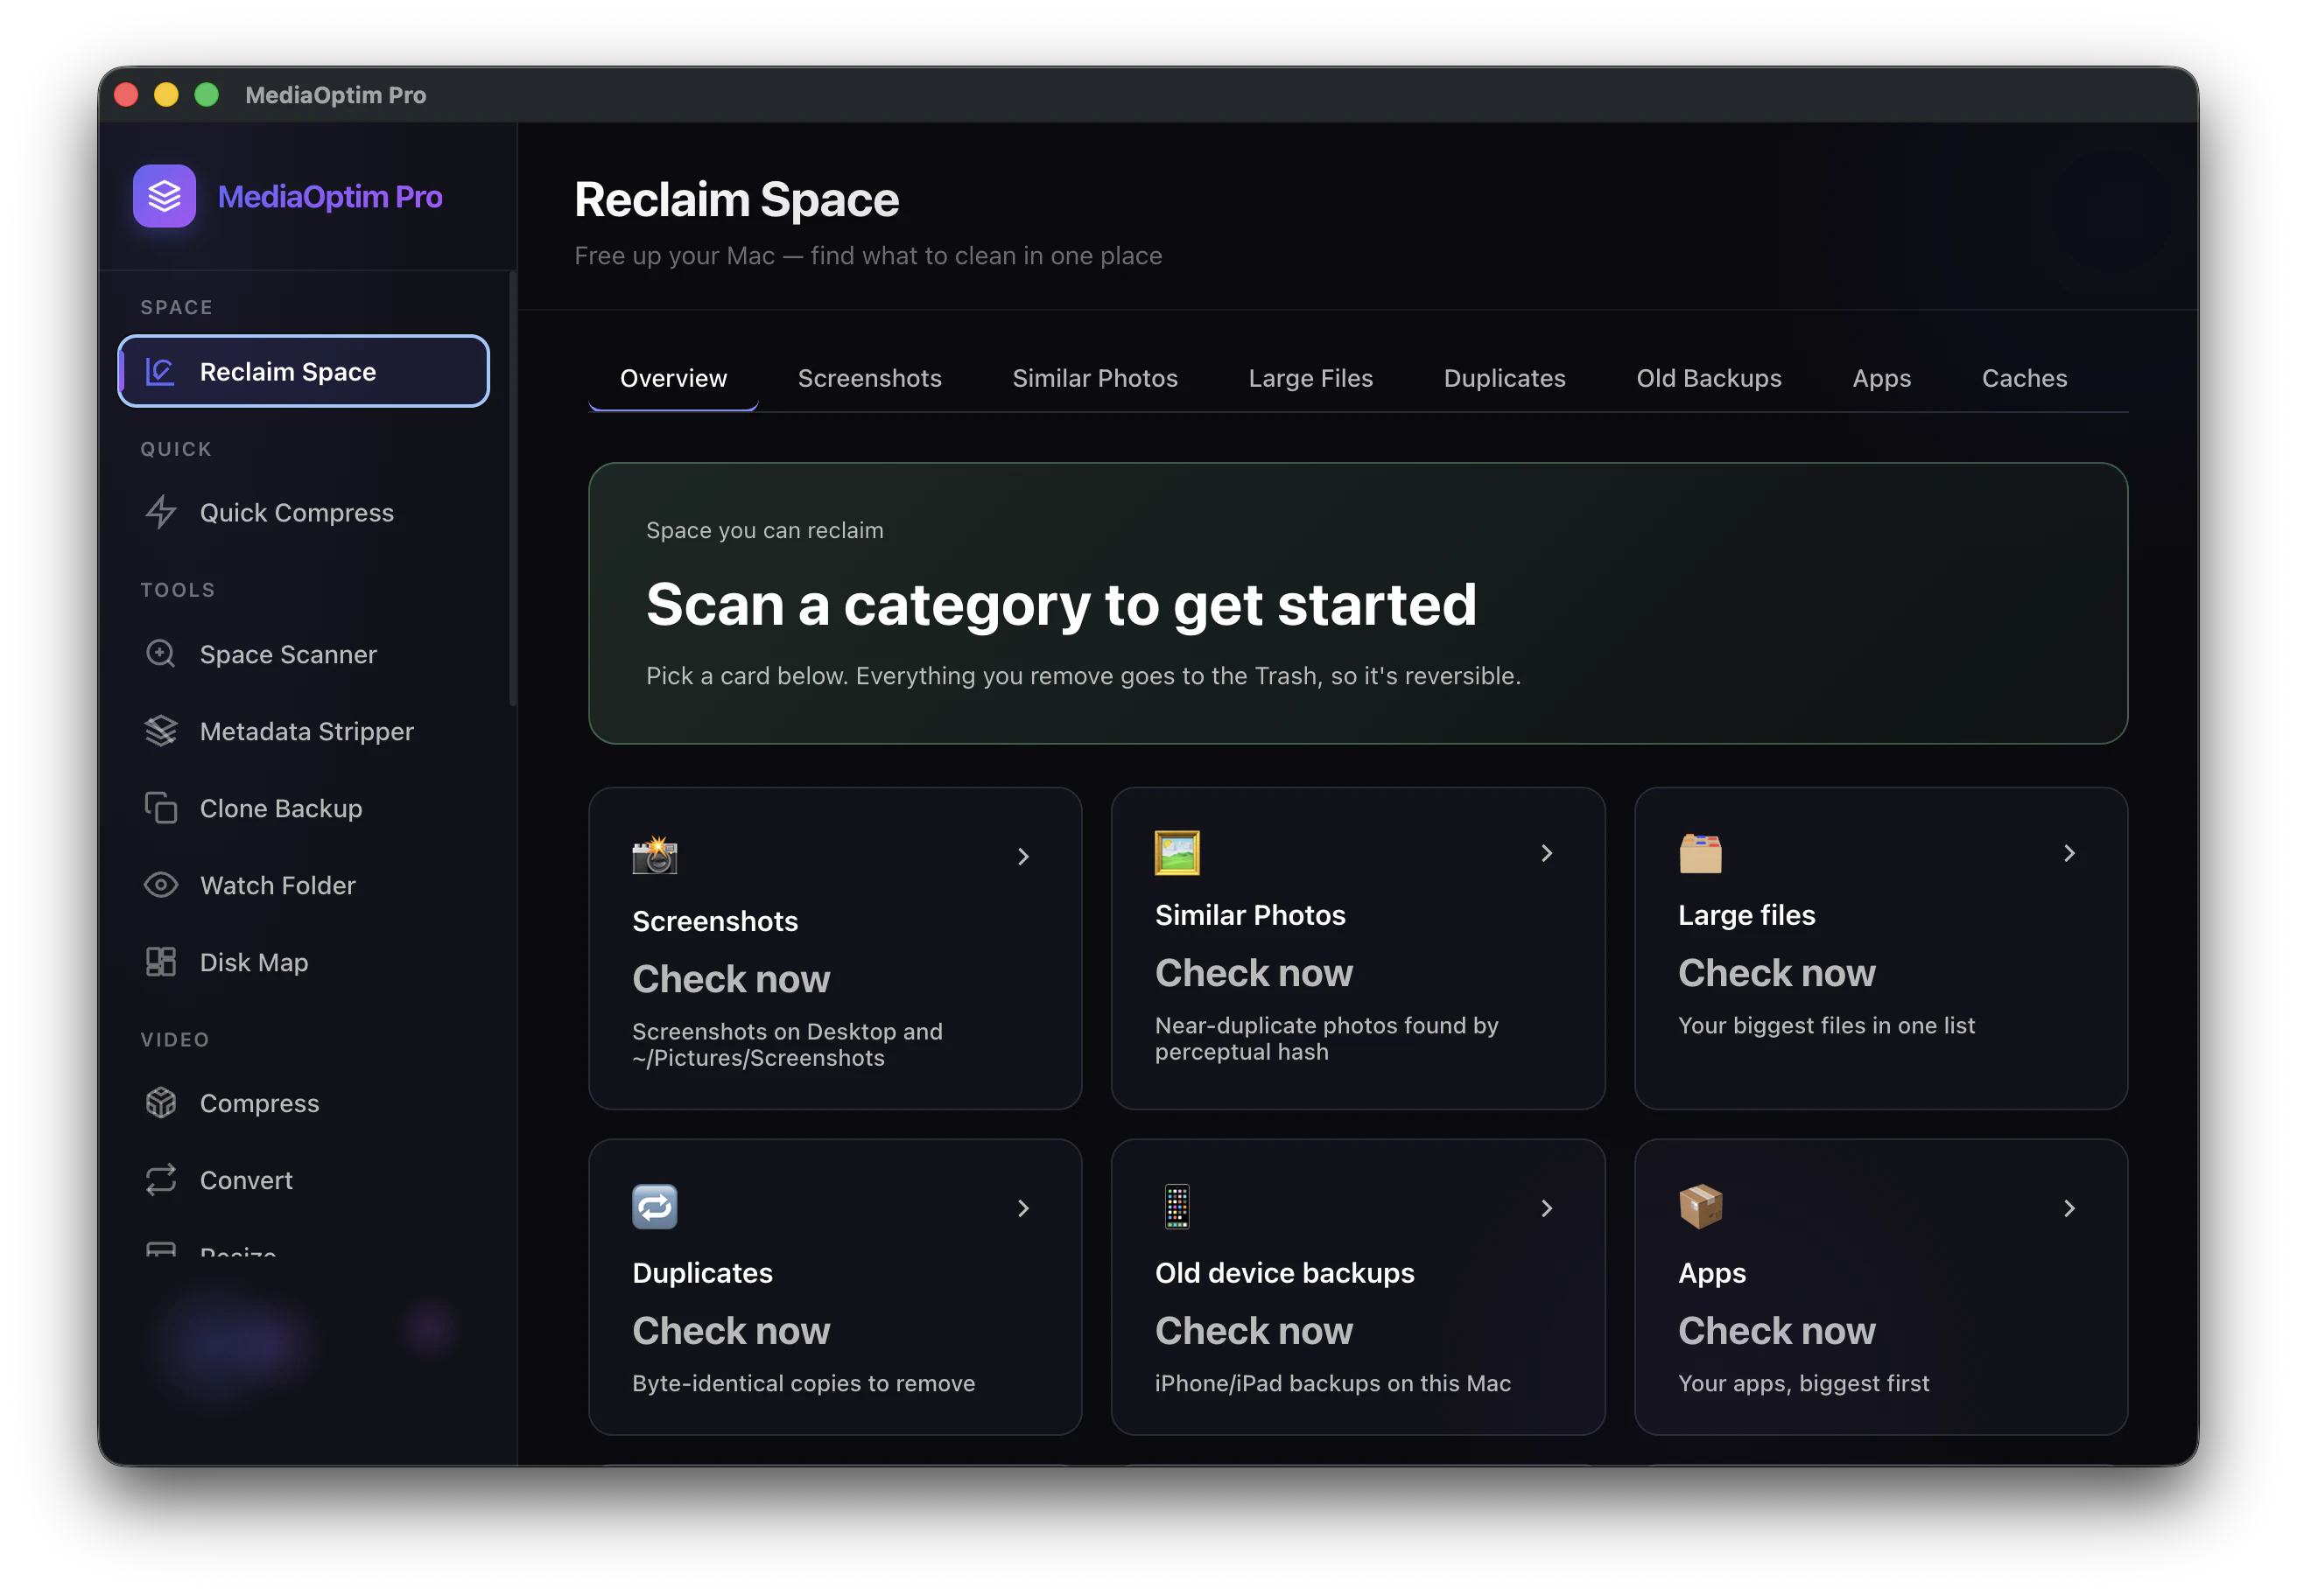Click the Disk Map grid icon
2297x1596 pixels.
160,962
